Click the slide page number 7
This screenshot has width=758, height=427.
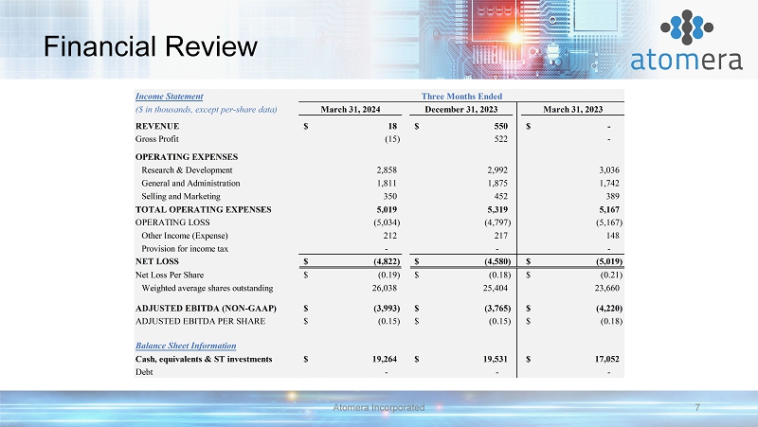point(697,407)
